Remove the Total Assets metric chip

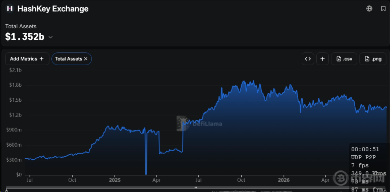(86, 59)
